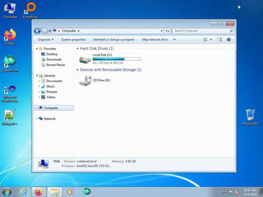Click the muted volume tray icon
This screenshot has height=197, width=263.
tap(237, 192)
